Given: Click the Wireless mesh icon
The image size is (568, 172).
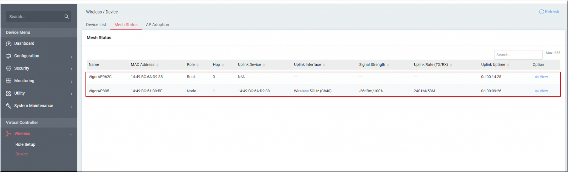Looking at the screenshot, I should [x=9, y=134].
